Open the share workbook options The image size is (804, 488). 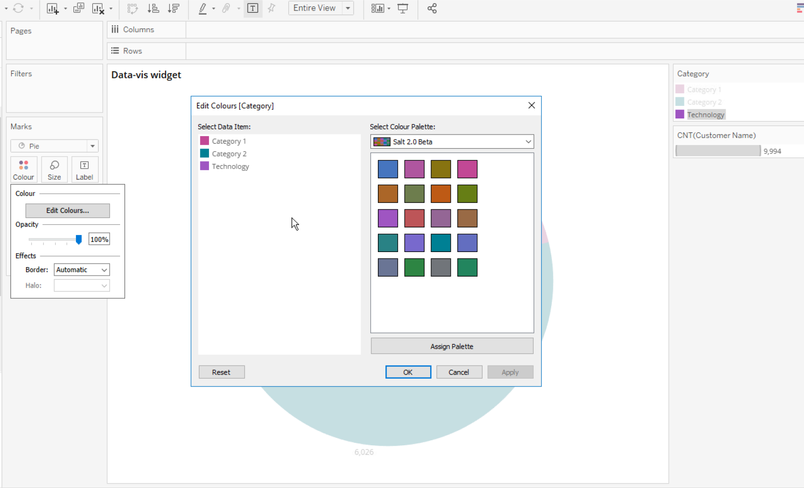click(432, 8)
